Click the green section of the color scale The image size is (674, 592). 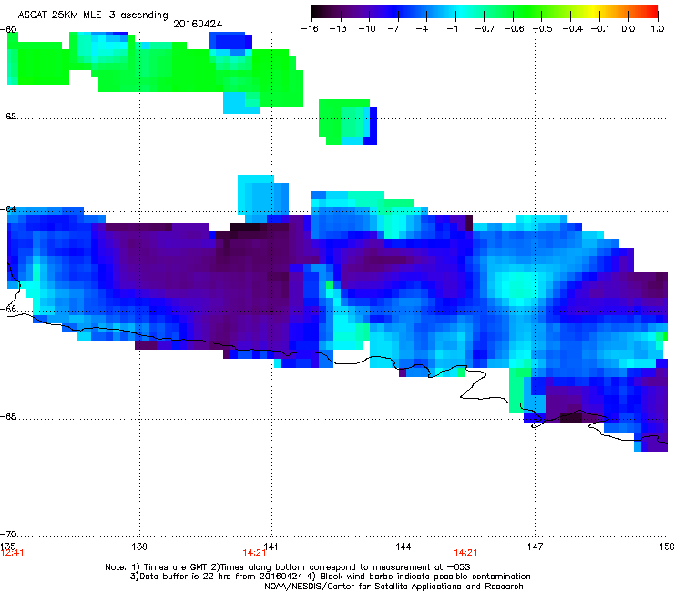[528, 12]
